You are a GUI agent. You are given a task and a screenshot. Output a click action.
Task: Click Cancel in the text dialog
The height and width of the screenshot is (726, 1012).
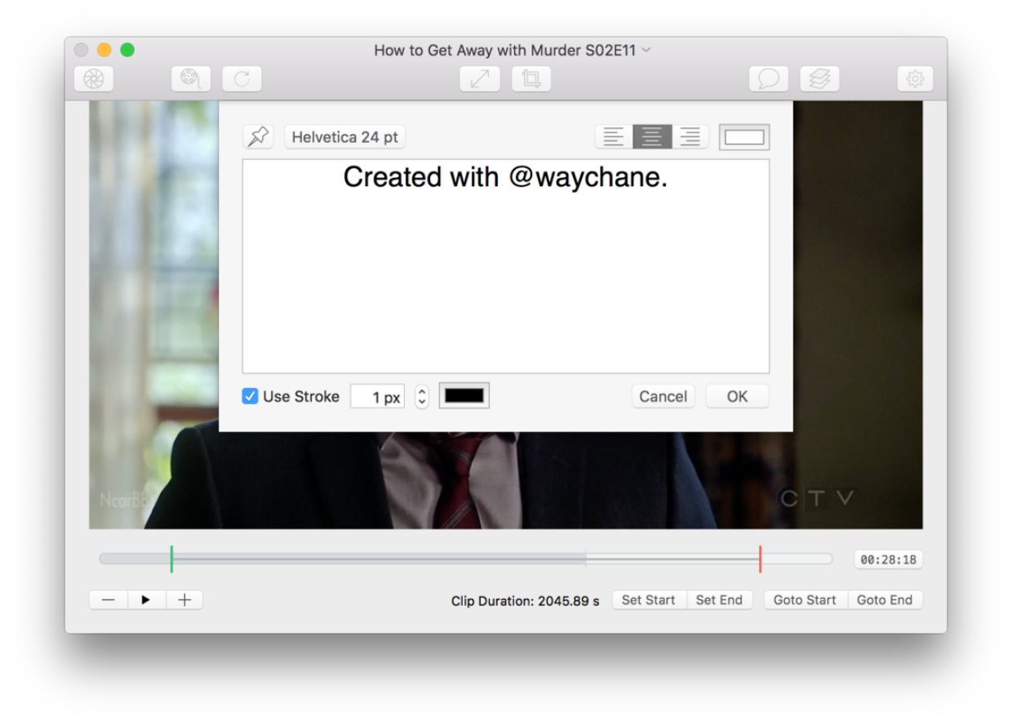[x=663, y=397]
